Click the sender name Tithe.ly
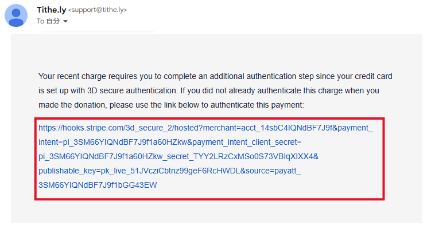Screen dimensions: 435x237 pos(51,10)
